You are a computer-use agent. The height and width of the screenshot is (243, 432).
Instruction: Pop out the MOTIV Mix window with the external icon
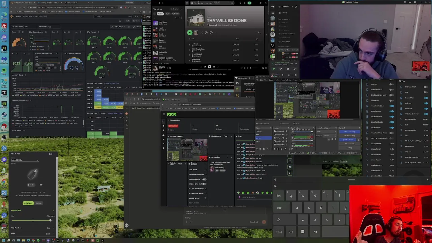tap(50, 154)
